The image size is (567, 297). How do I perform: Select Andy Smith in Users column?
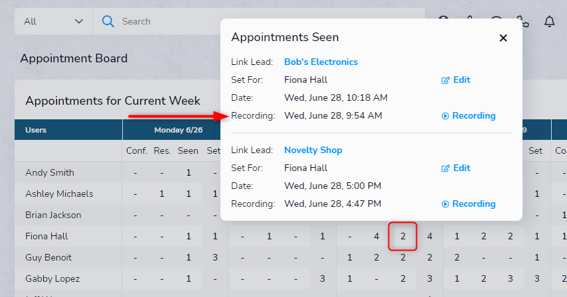50,172
